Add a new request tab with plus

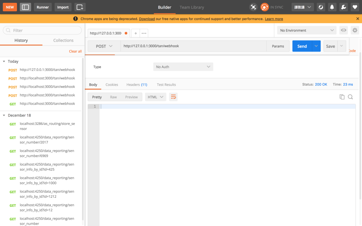136,33
